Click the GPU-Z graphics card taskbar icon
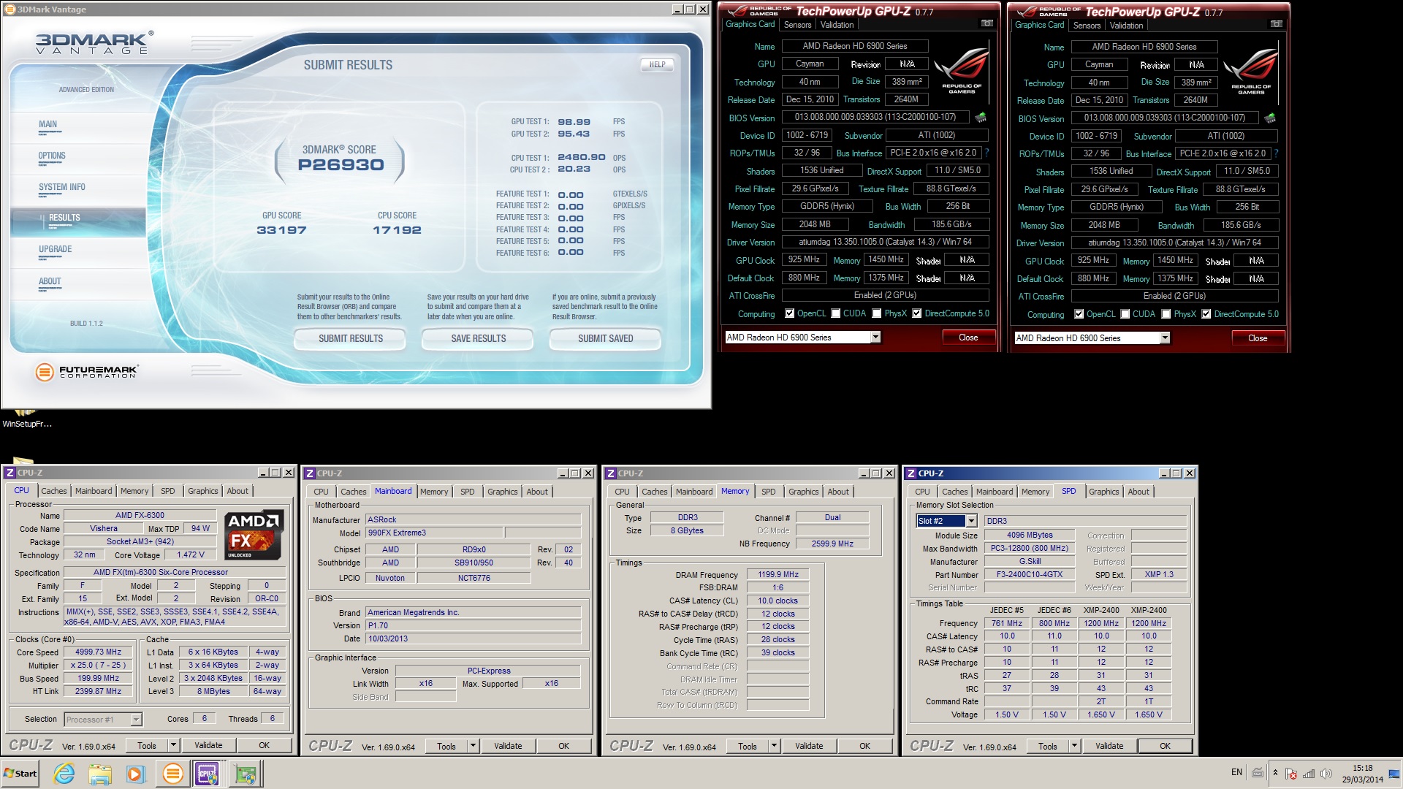1403x789 pixels. click(246, 773)
